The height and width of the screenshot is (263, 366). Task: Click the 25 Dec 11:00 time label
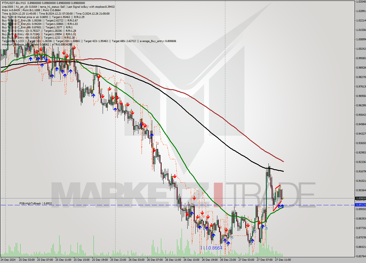[x=63, y=260]
